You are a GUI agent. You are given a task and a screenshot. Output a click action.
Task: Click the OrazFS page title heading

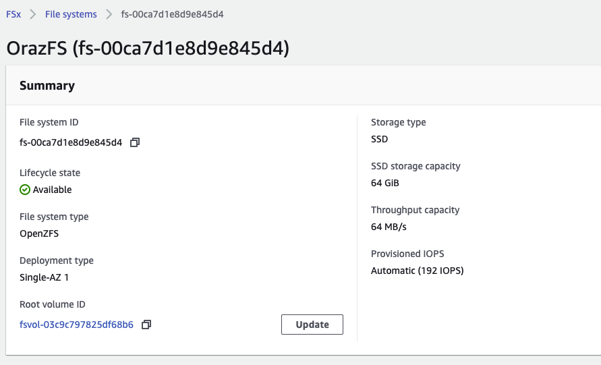click(x=147, y=49)
